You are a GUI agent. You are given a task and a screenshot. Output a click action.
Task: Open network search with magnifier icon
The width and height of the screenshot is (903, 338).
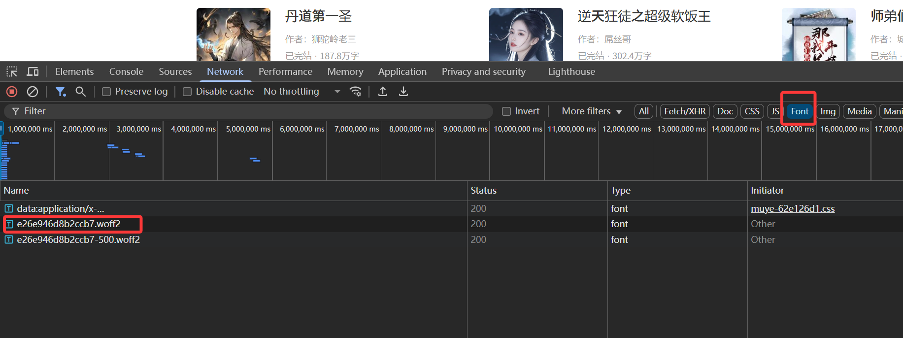coord(80,92)
